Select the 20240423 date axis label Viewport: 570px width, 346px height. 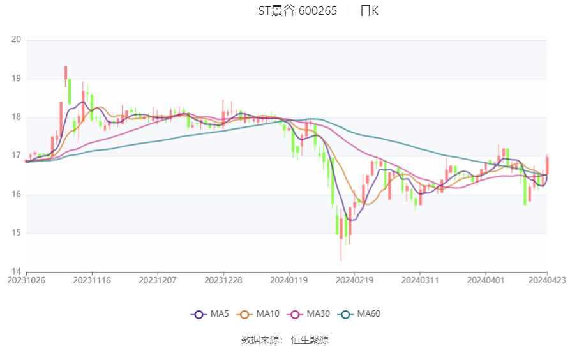pyautogui.click(x=547, y=281)
